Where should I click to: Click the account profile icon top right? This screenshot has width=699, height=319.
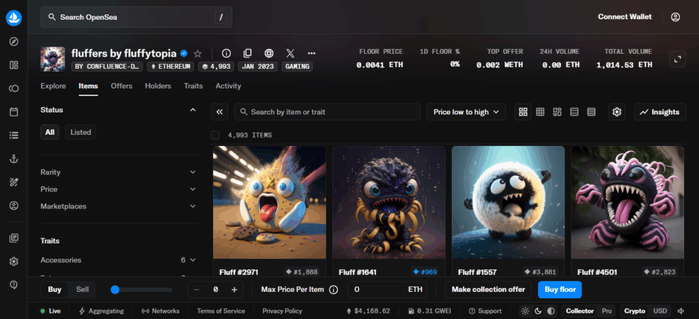(675, 17)
